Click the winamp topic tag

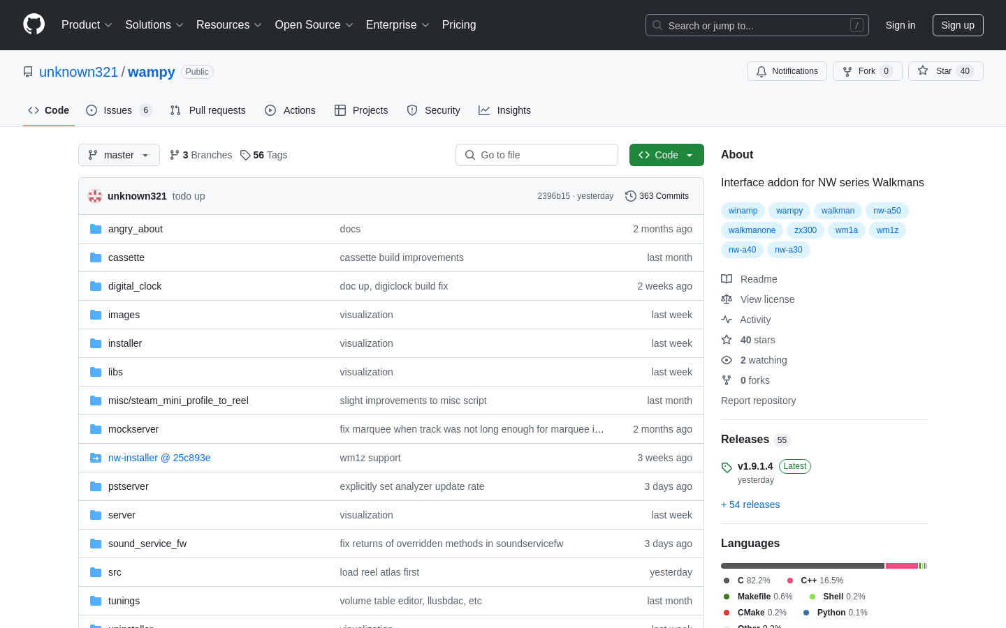(x=743, y=211)
